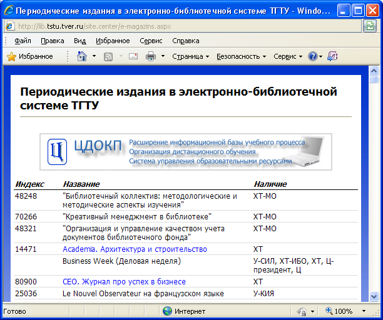
Task: Click the Готово status bar text
Action: [x=14, y=311]
